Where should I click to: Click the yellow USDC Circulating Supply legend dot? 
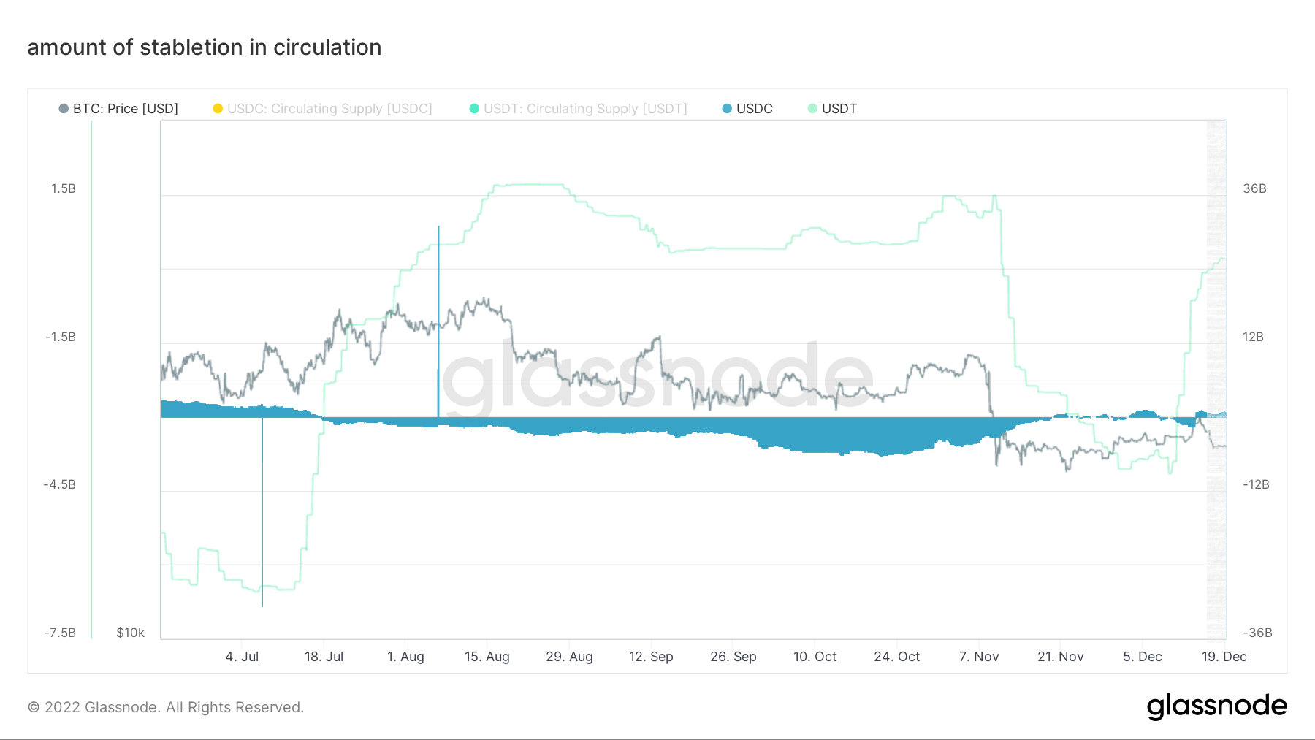click(x=218, y=108)
